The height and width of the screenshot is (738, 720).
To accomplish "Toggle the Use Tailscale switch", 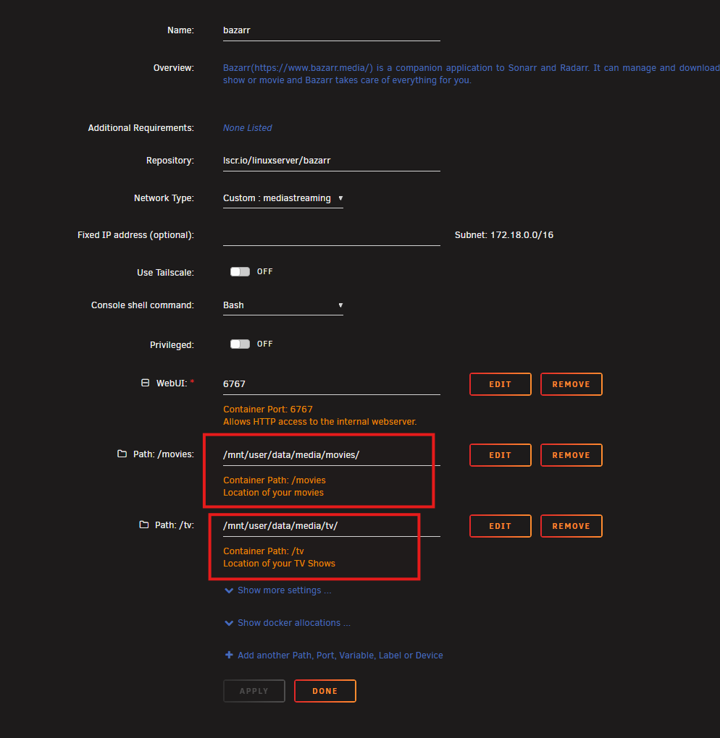I will (240, 272).
